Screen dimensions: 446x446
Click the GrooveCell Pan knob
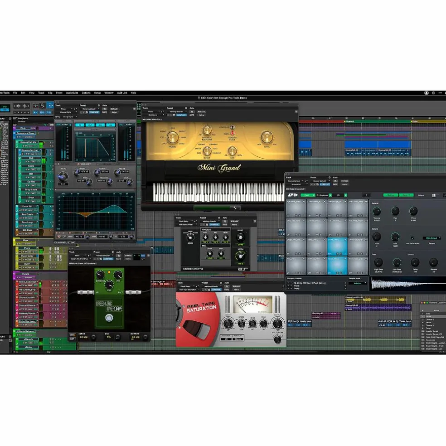[x=395, y=211]
